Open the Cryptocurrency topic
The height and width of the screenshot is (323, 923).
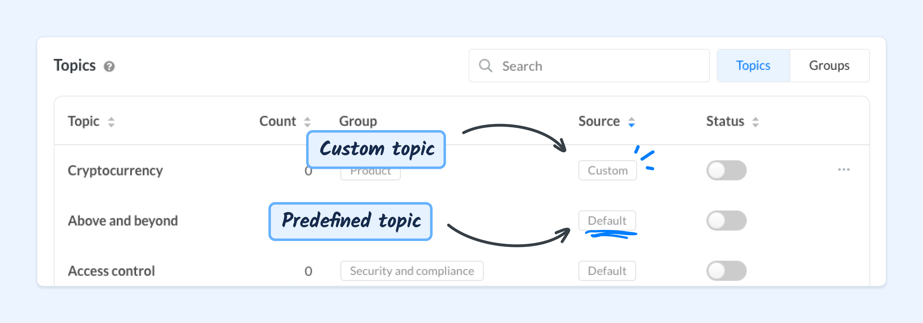pos(115,171)
